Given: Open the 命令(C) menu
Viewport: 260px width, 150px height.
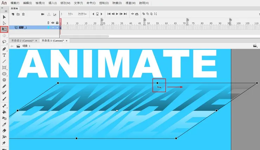Looking at the screenshot, I should click(x=91, y=3).
